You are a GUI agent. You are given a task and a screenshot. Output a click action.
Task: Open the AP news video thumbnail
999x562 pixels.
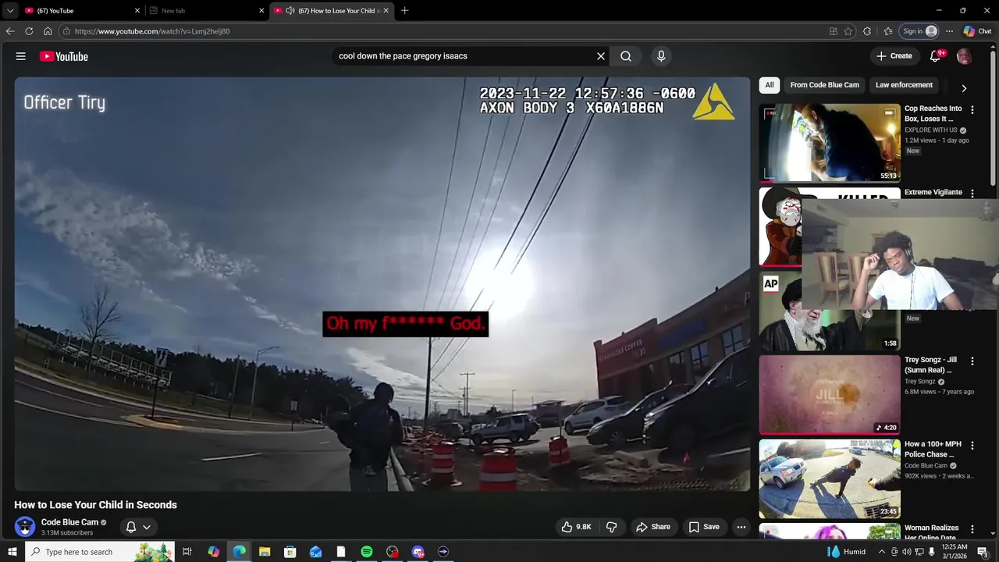click(780, 311)
